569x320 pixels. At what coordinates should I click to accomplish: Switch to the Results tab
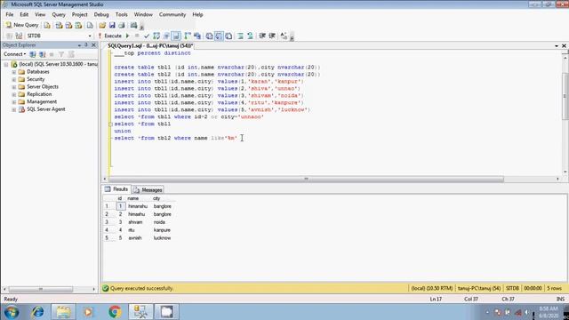[116, 189]
